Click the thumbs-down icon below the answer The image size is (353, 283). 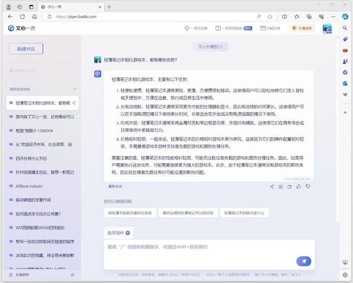coord(308,186)
